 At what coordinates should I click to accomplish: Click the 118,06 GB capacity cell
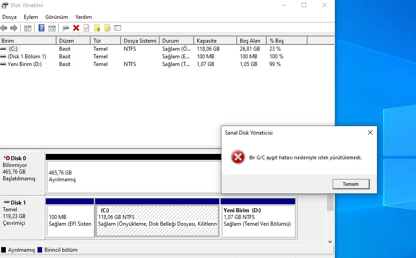coord(208,49)
